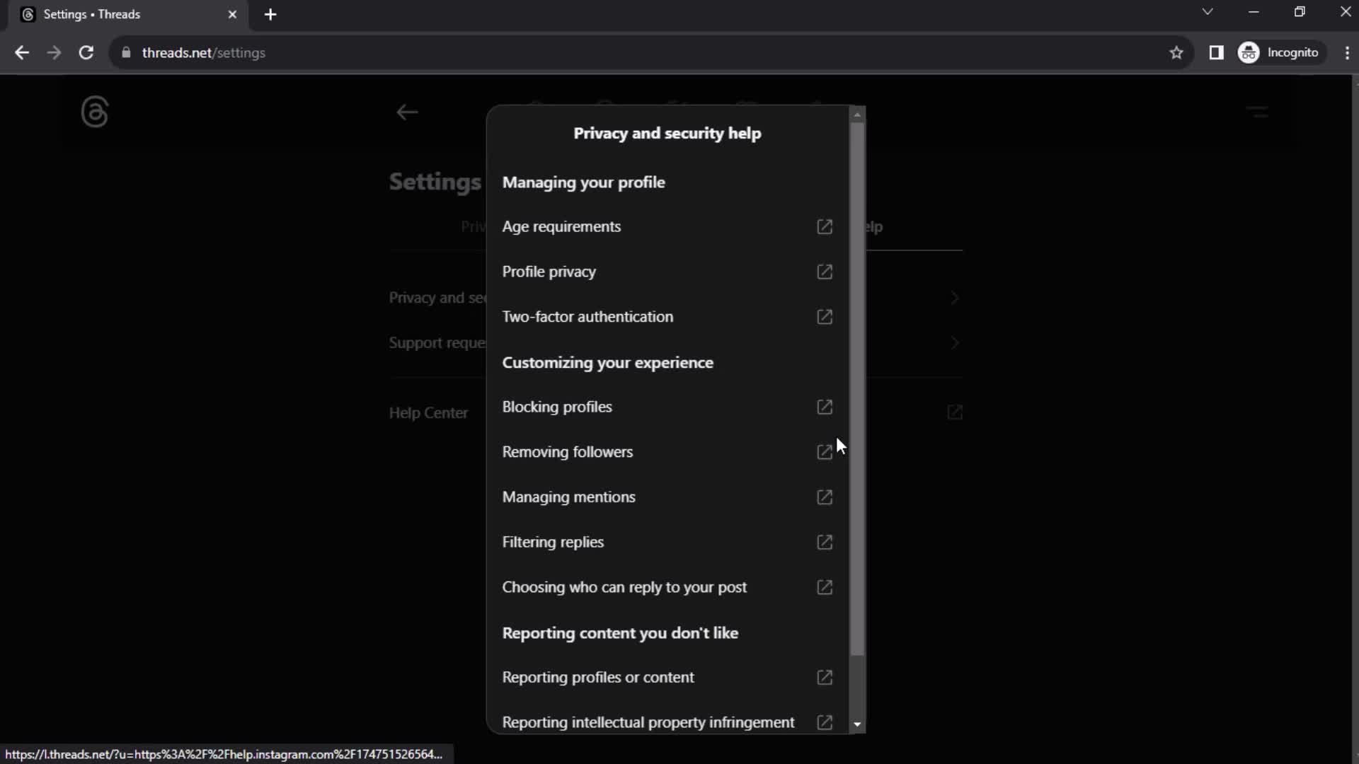Click the external link icon for Filtering replies
The height and width of the screenshot is (764, 1359).
(x=824, y=542)
